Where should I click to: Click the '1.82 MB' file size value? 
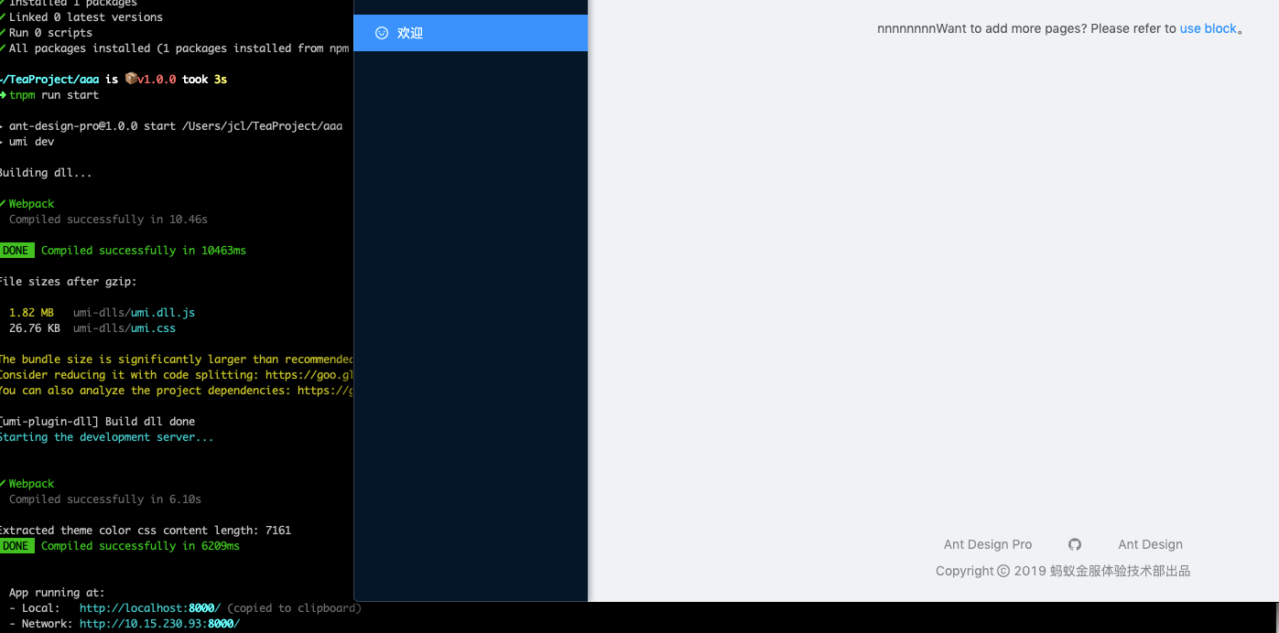[31, 313]
